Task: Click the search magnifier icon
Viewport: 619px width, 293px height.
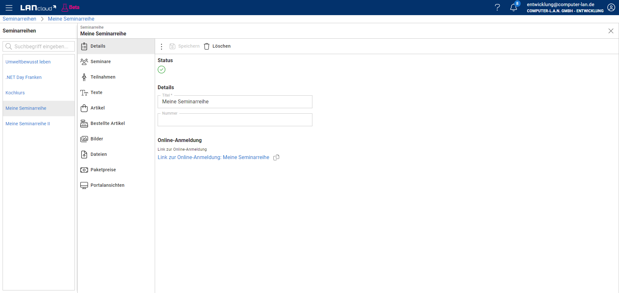Action: (9, 46)
